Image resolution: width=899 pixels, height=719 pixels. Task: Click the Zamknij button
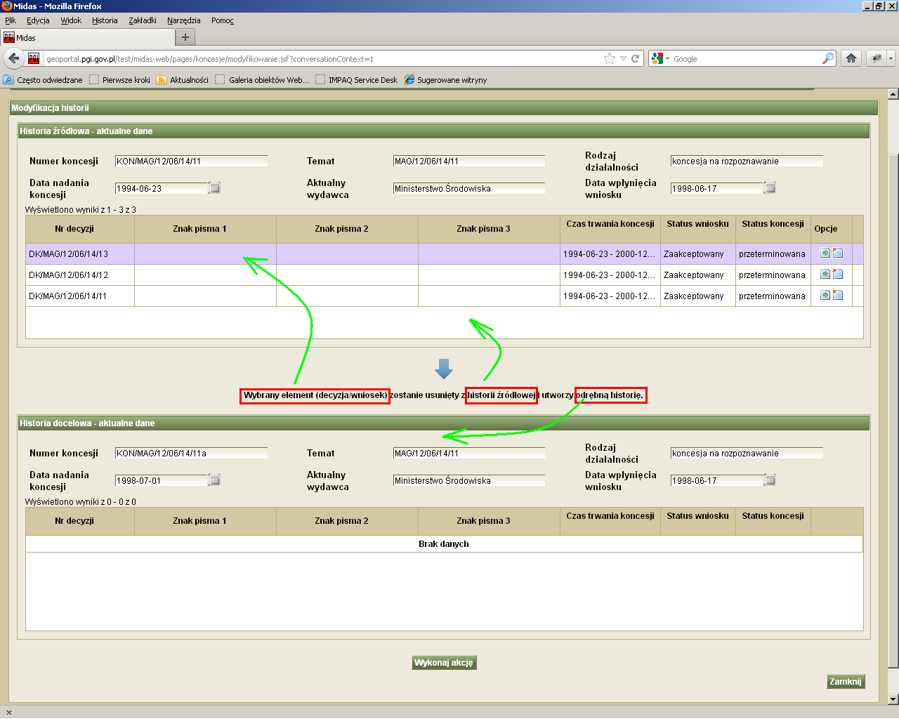pyautogui.click(x=846, y=681)
